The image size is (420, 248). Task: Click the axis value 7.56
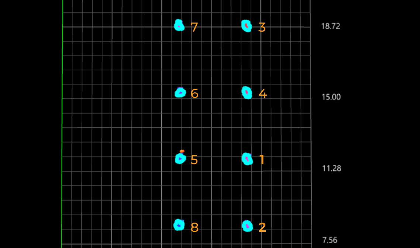point(330,240)
